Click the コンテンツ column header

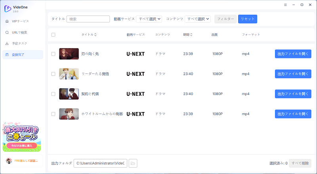tap(162, 35)
